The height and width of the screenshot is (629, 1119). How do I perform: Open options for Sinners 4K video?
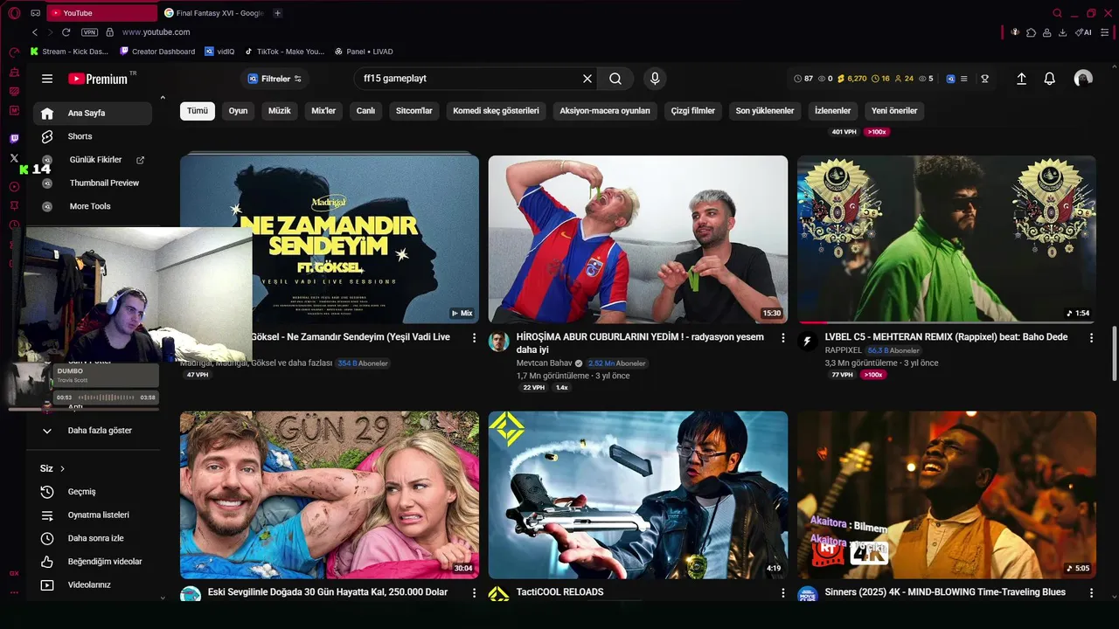tap(1091, 592)
